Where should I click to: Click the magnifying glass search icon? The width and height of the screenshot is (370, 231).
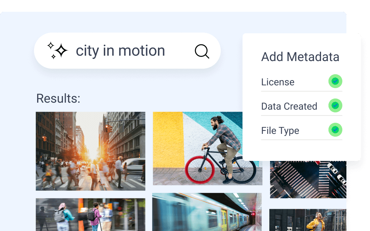(x=202, y=51)
